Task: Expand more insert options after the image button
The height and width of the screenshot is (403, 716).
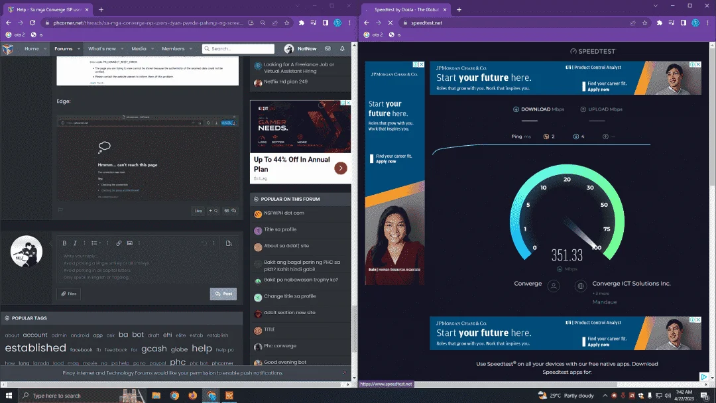Action: (x=139, y=243)
